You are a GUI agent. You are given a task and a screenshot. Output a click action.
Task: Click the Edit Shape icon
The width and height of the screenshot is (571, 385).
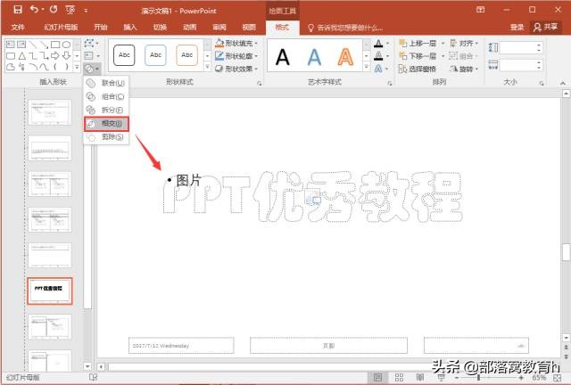(90, 44)
